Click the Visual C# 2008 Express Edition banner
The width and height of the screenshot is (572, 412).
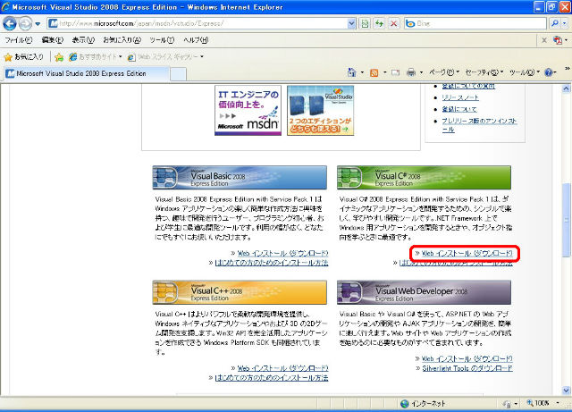click(424, 178)
